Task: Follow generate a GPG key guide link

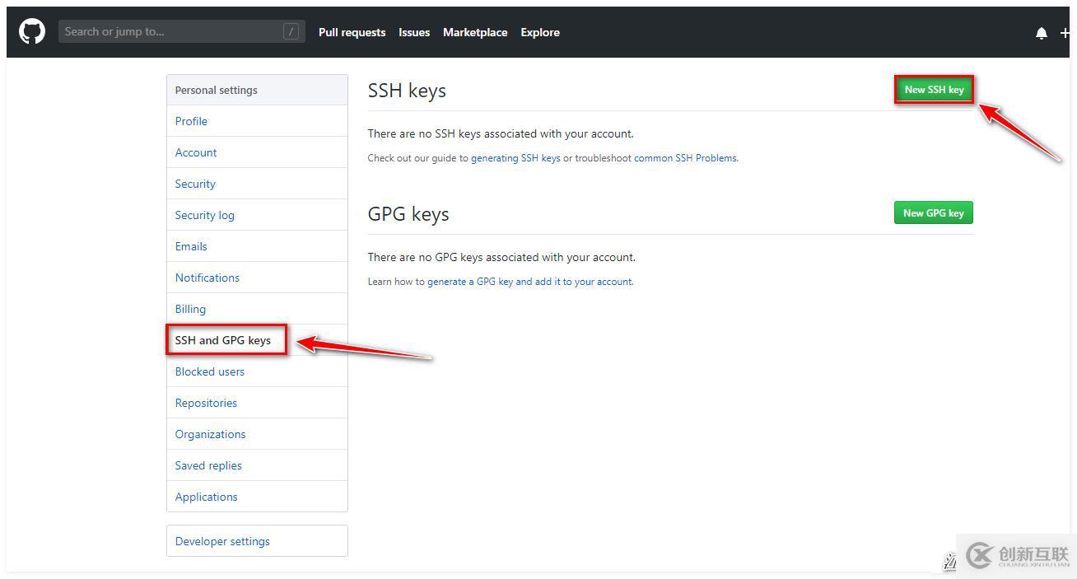Action: (x=529, y=282)
